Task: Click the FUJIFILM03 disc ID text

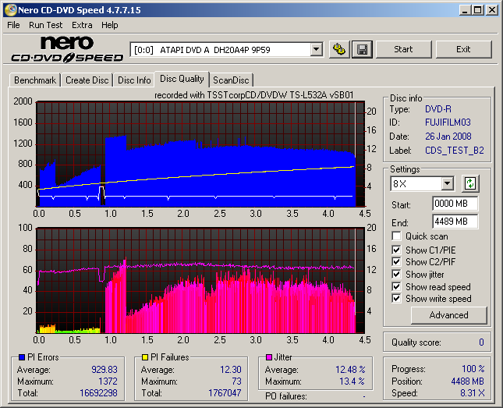Action: [448, 122]
